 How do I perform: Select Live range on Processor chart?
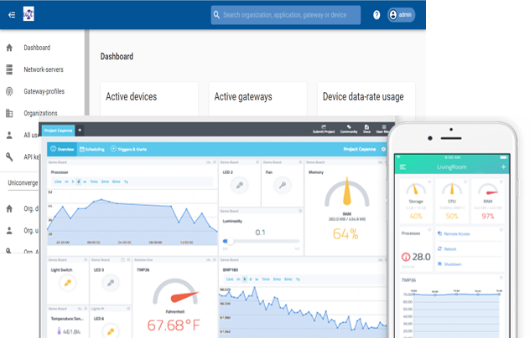click(58, 182)
